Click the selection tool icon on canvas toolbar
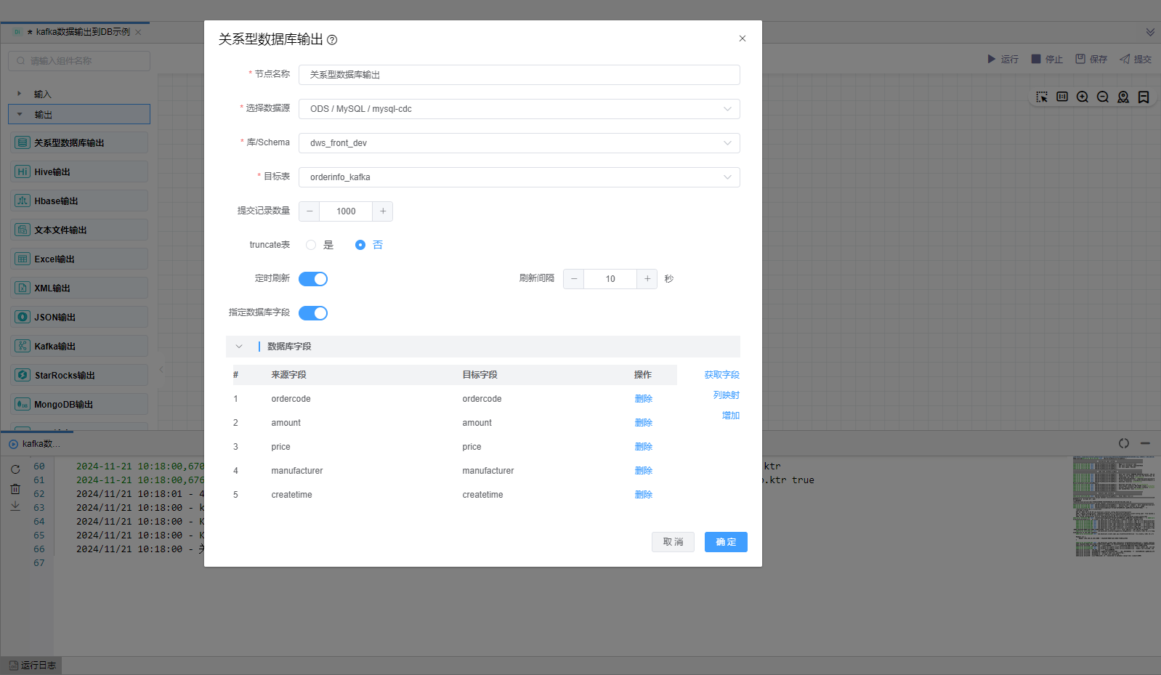Screen dimensions: 1161x675 [x=1042, y=97]
